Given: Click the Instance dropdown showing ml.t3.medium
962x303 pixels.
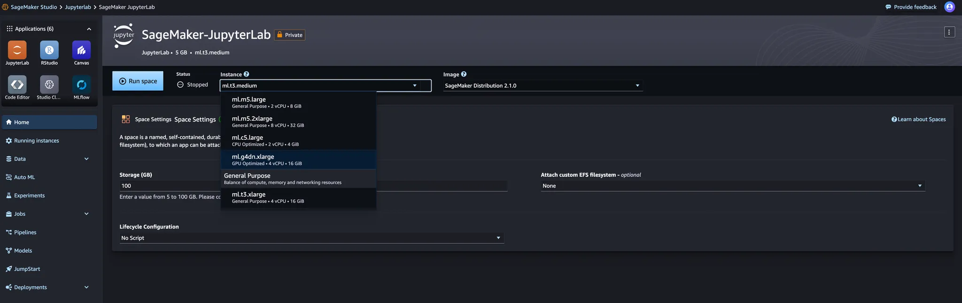Looking at the screenshot, I should click(326, 85).
